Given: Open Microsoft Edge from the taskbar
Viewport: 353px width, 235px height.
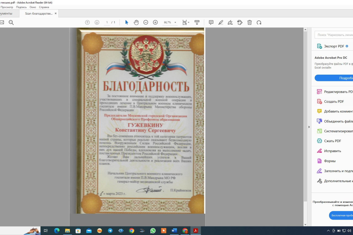Looking at the screenshot, I should click(57, 231).
